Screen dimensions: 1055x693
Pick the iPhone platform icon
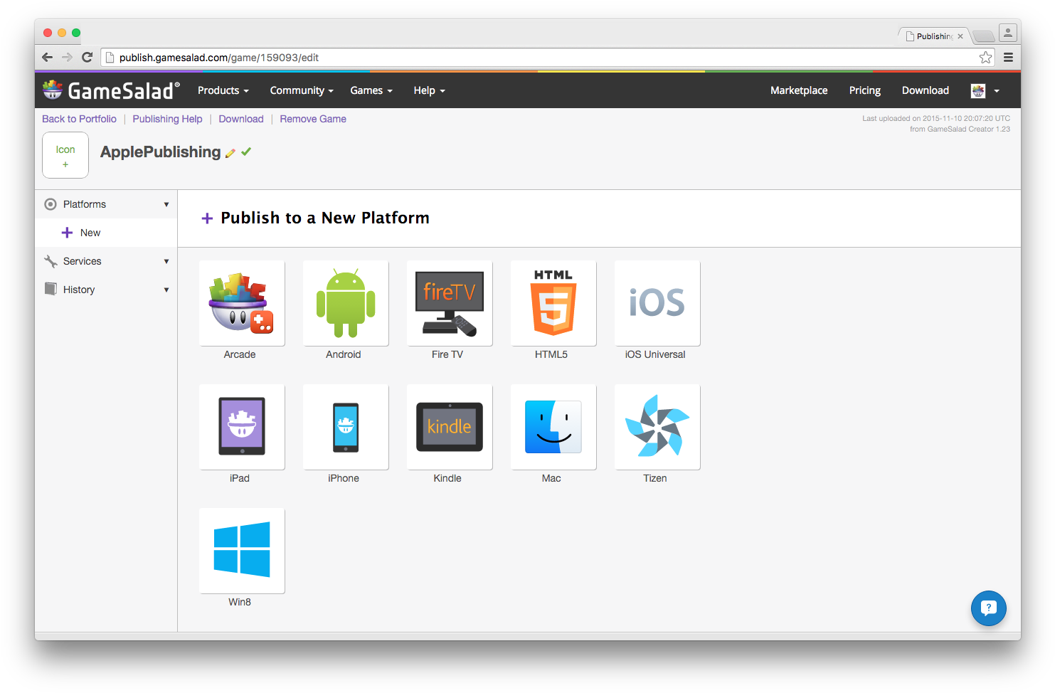click(x=346, y=427)
